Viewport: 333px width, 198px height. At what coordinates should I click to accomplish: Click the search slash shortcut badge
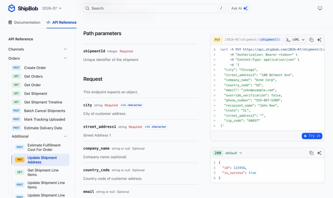221,8
